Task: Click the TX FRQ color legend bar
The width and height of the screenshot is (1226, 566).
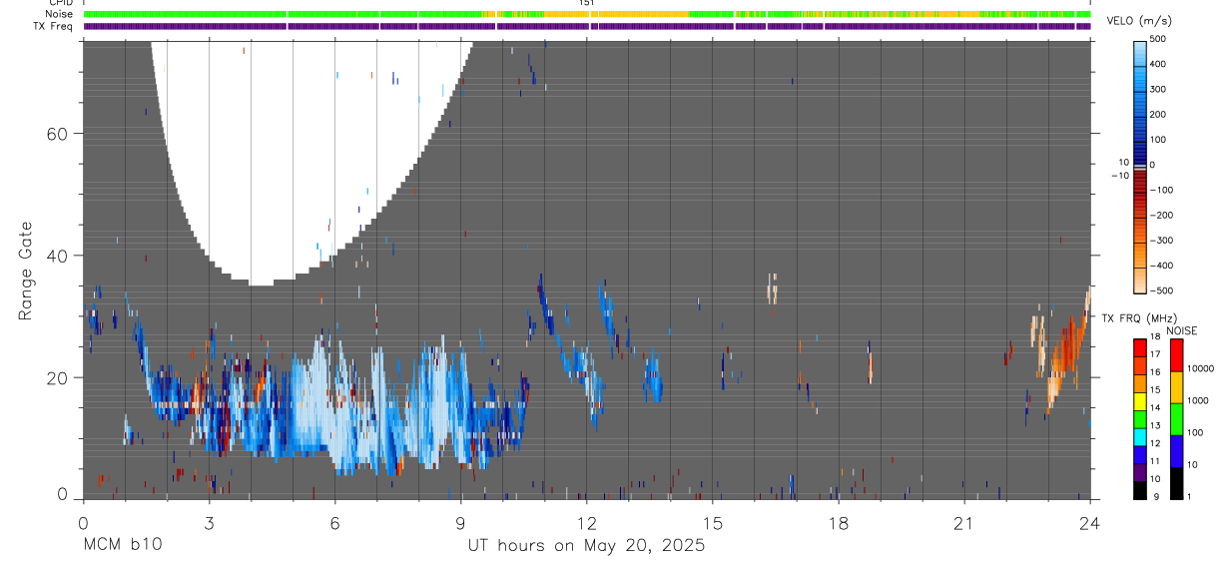Action: [1140, 419]
